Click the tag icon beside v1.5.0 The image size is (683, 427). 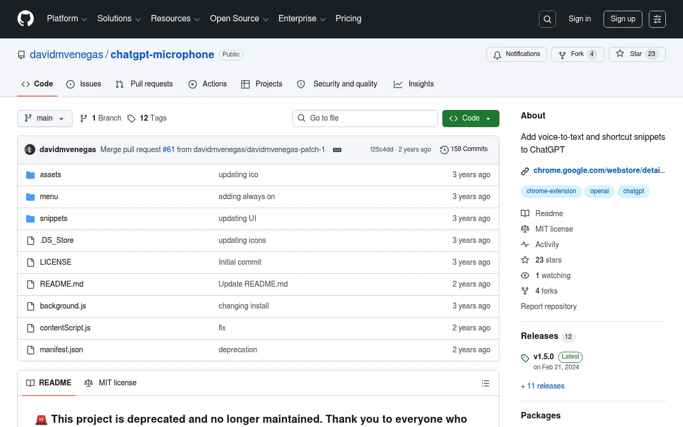[x=525, y=358]
